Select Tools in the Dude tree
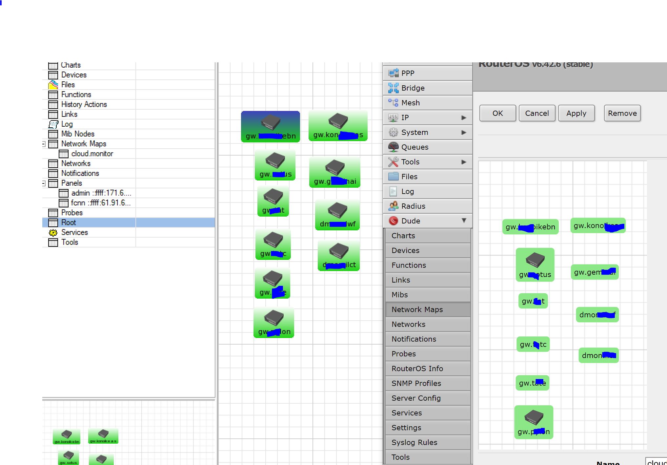 [70, 242]
